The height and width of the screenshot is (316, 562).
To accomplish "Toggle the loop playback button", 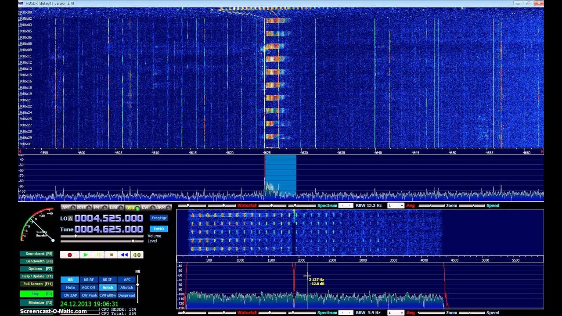I will click(x=137, y=255).
